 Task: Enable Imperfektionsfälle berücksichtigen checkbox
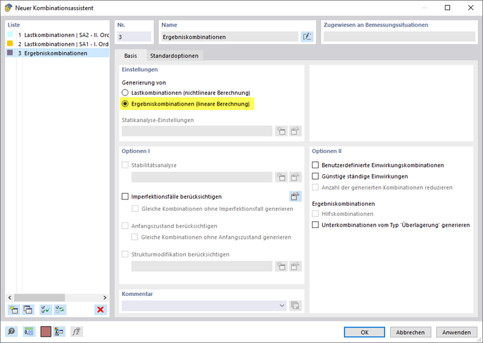point(125,196)
